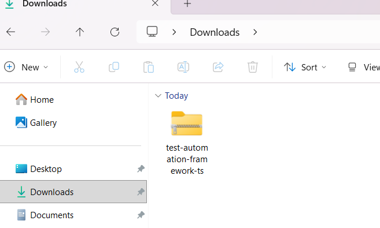The height and width of the screenshot is (228, 380).
Task: Open Desktop in the navigation pane
Action: (x=39, y=169)
